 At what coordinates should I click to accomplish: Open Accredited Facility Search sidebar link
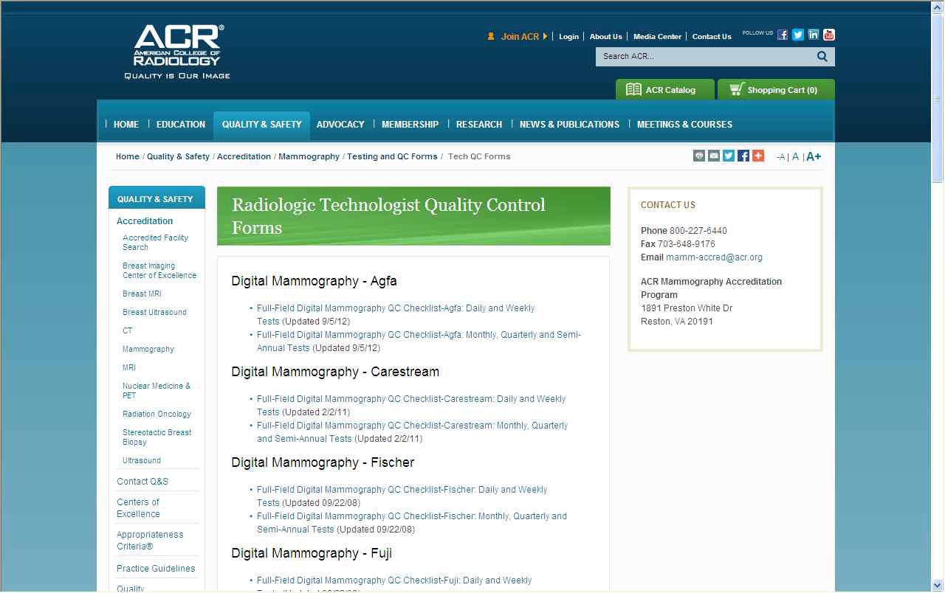(155, 243)
